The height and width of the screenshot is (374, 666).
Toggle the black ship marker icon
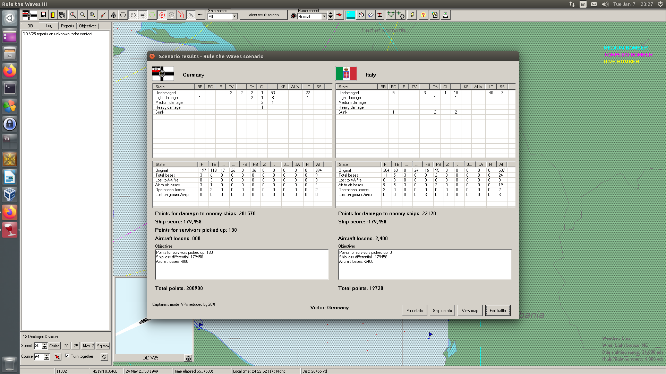pyautogui.click(x=143, y=15)
